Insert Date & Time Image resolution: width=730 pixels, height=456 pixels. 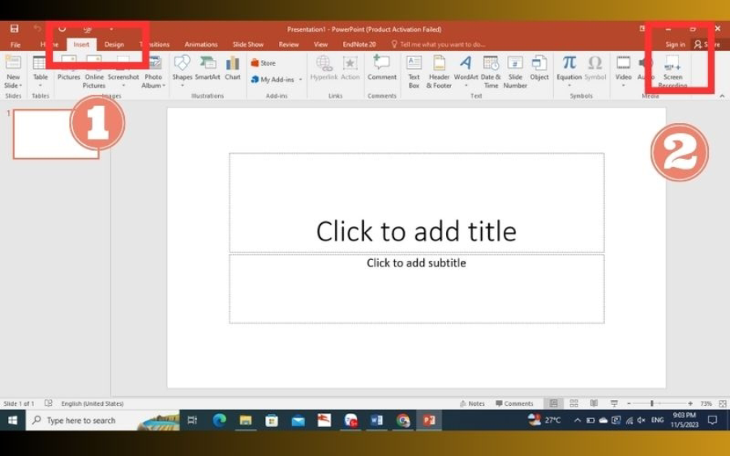point(491,71)
